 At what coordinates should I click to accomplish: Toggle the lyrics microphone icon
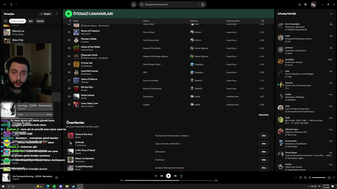[296, 177]
